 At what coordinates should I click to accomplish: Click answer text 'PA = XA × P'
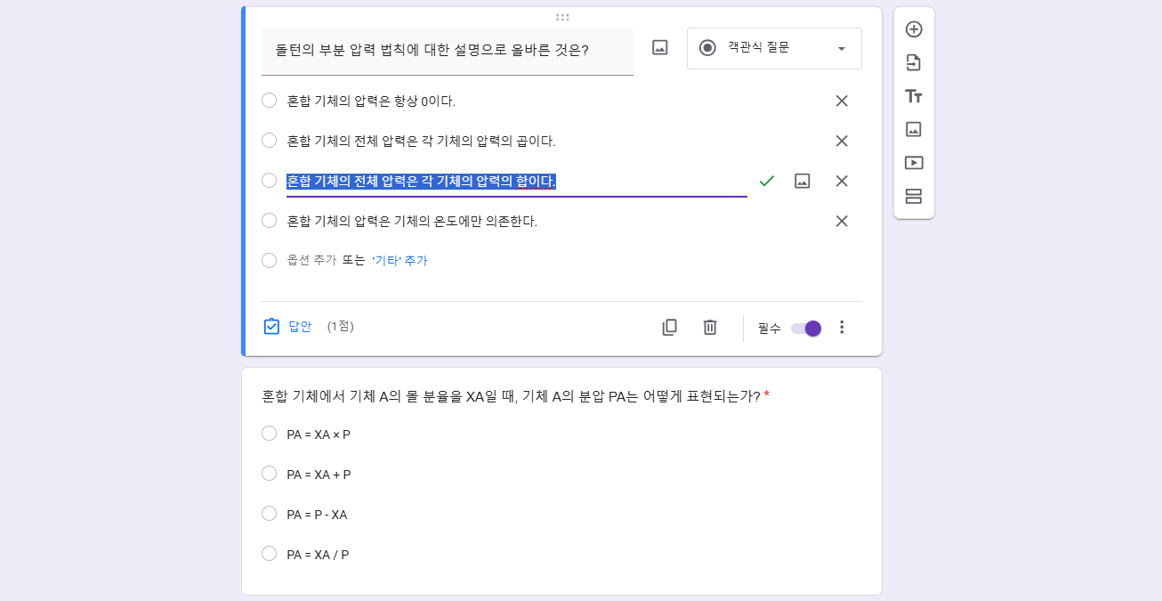click(x=319, y=435)
